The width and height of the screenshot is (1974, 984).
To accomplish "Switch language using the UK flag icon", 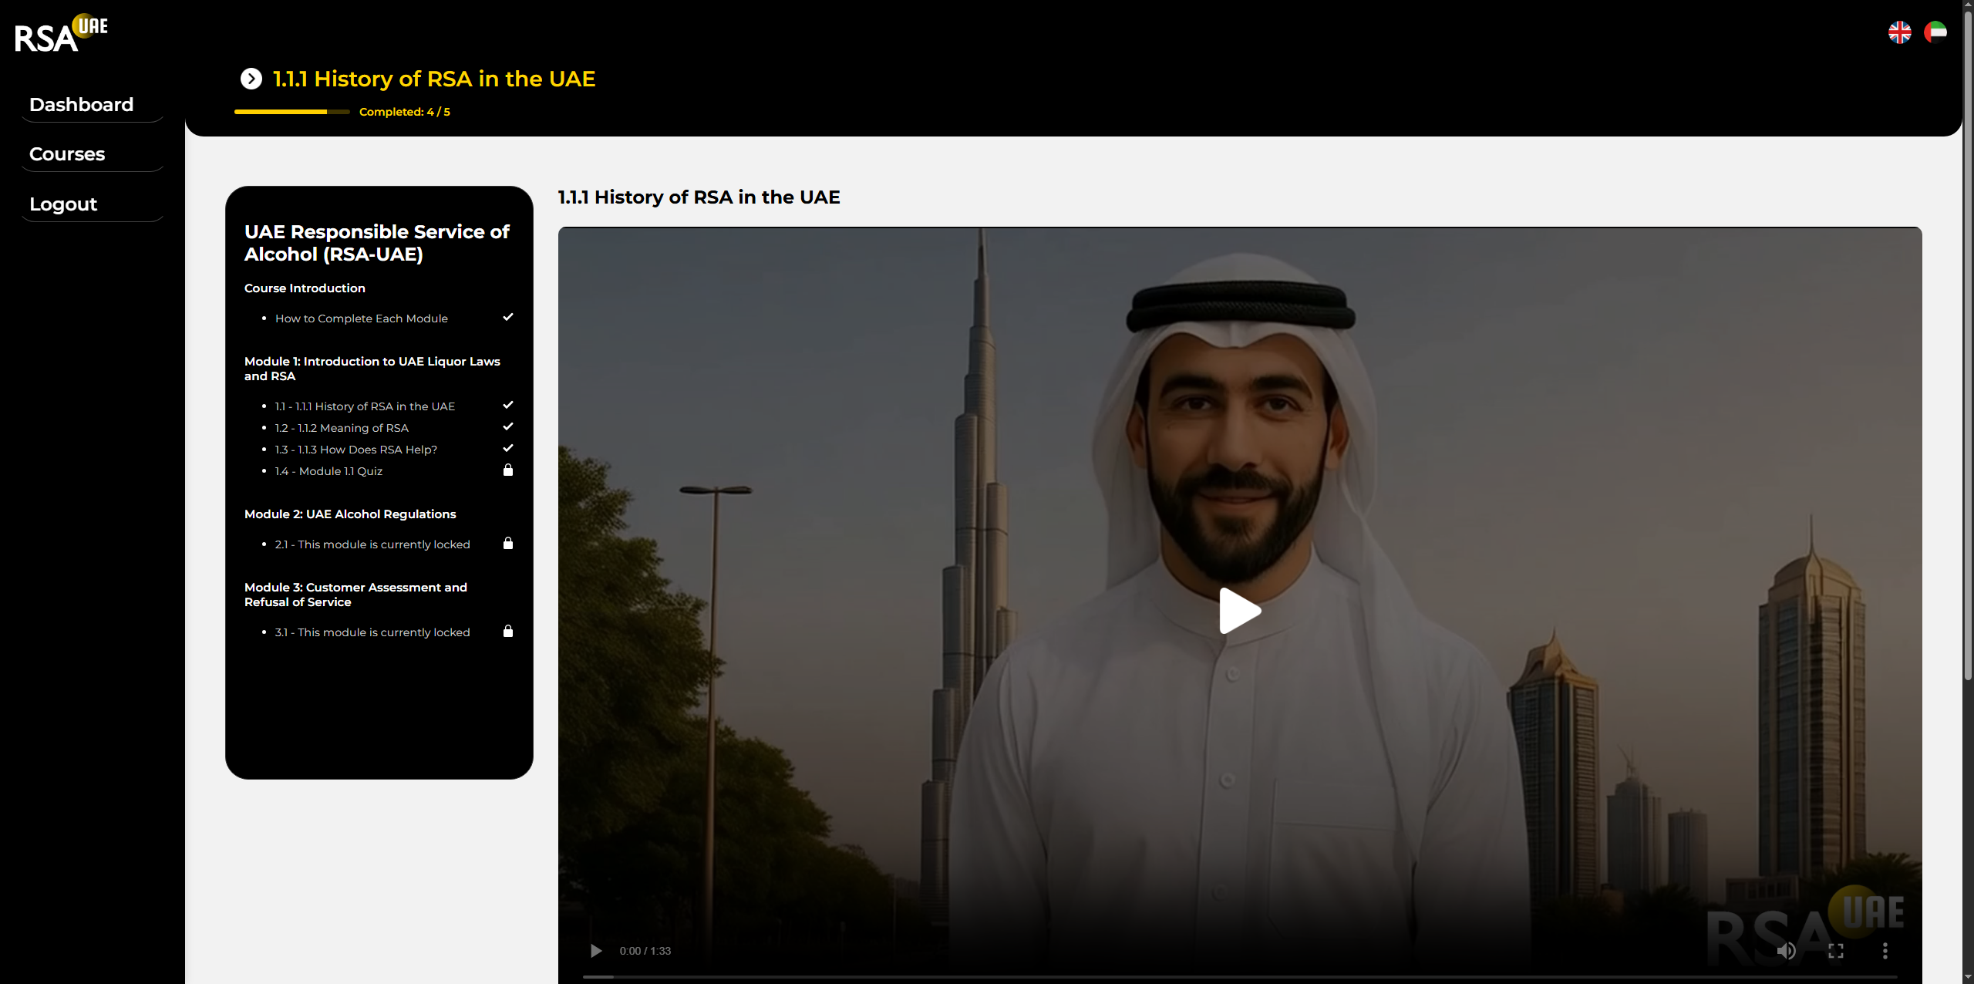I will coord(1899,32).
